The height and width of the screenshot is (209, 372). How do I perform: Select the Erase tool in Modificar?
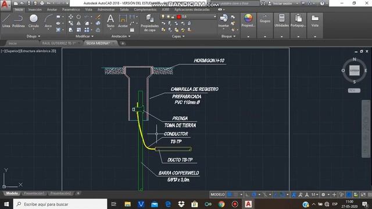click(98, 17)
